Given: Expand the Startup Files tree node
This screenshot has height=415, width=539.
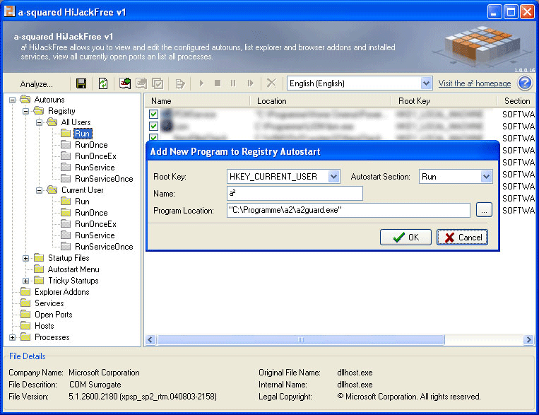Looking at the screenshot, I should (25, 258).
